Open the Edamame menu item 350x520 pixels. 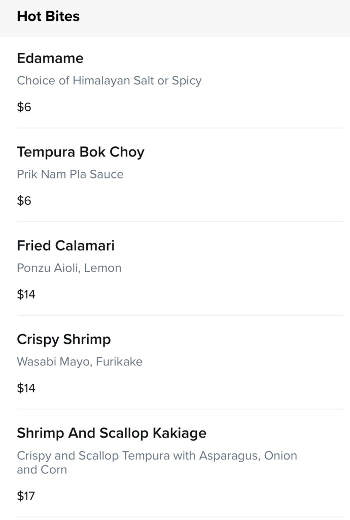[x=50, y=58]
